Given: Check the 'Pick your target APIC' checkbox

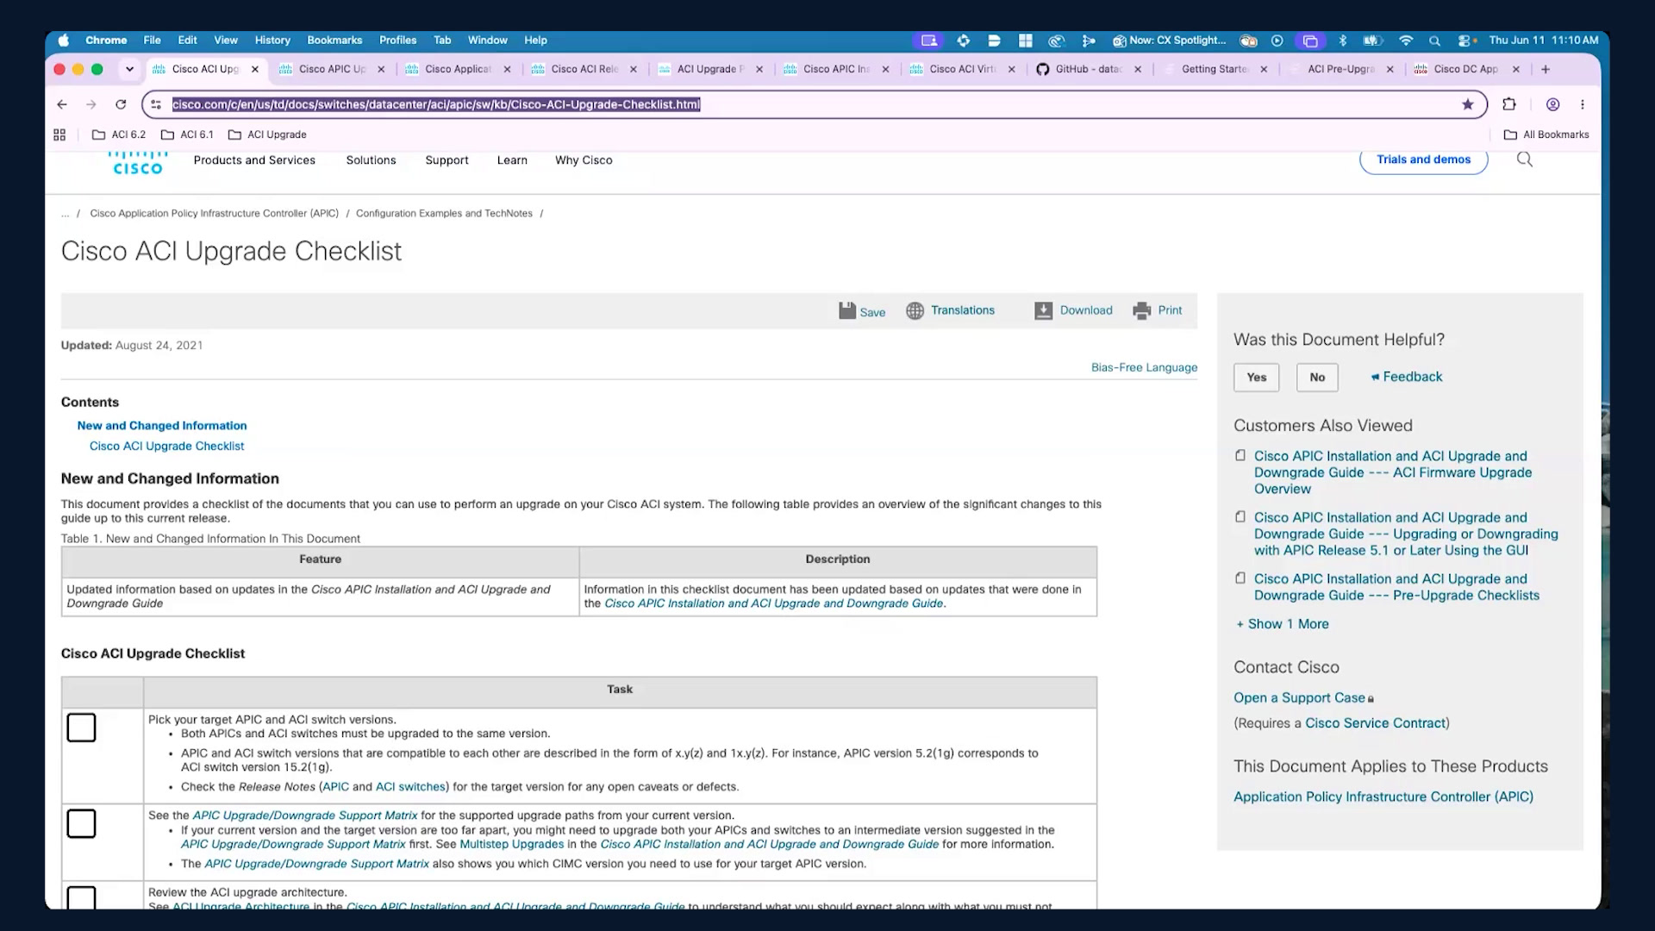Looking at the screenshot, I should click(x=81, y=728).
